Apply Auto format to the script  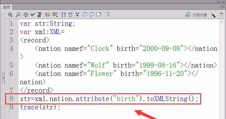tap(39, 15)
